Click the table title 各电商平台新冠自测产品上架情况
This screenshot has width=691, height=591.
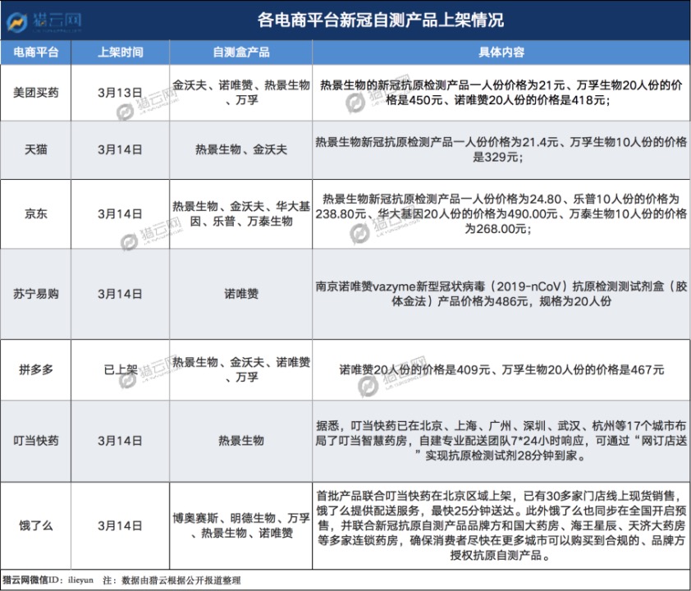click(381, 21)
